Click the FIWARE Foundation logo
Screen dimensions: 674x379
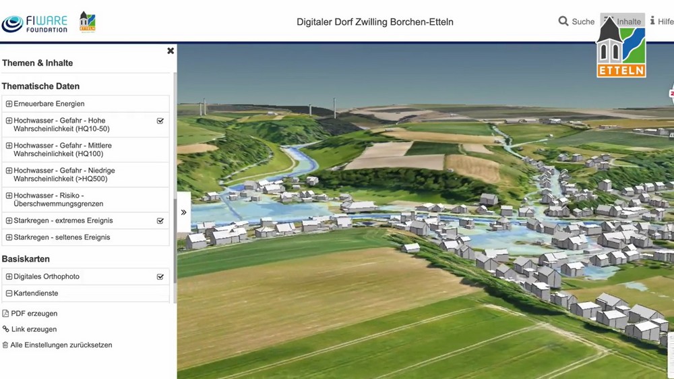coord(35,22)
